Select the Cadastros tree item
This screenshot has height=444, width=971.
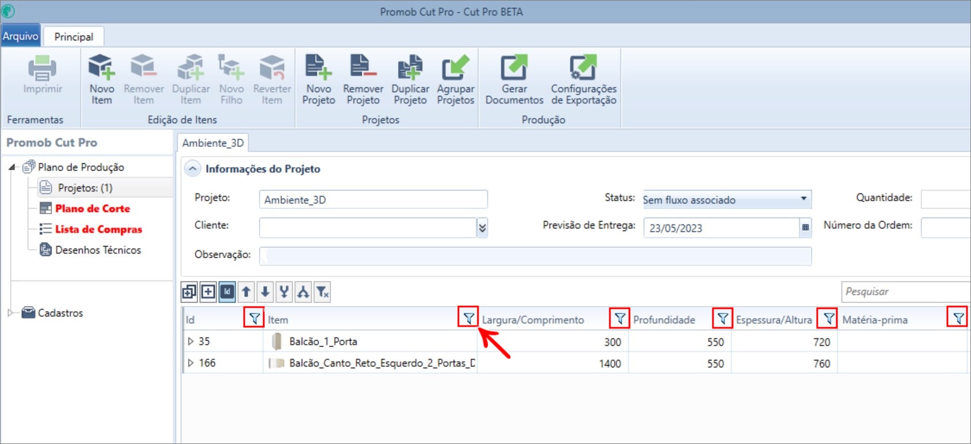(60, 313)
